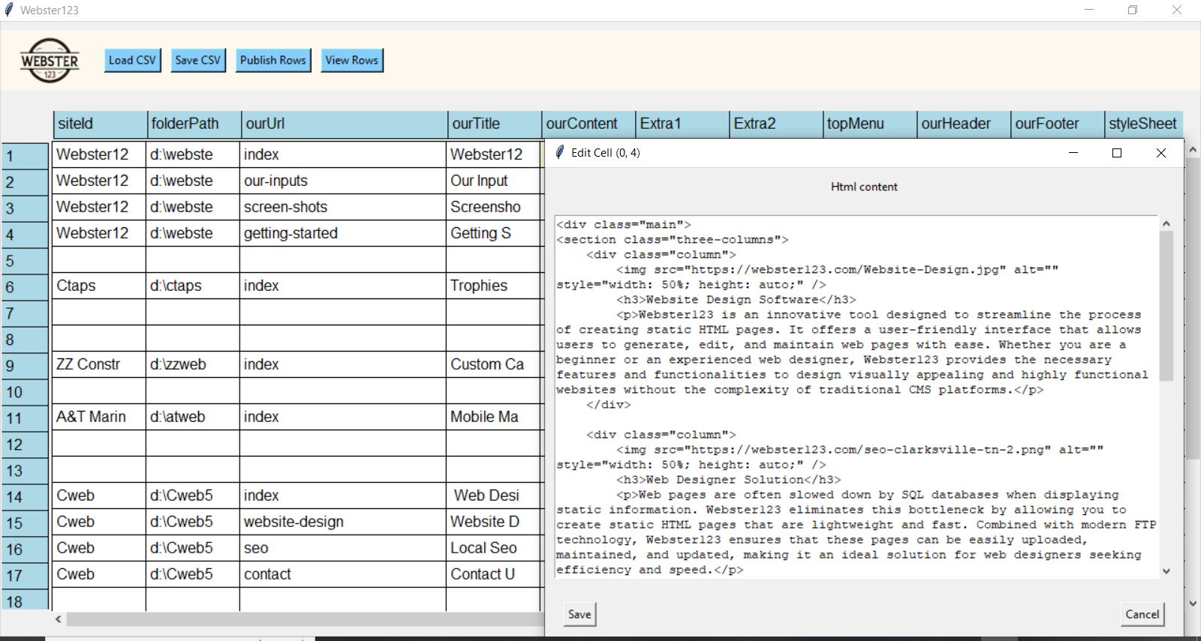Publish the selected rows

[272, 60]
